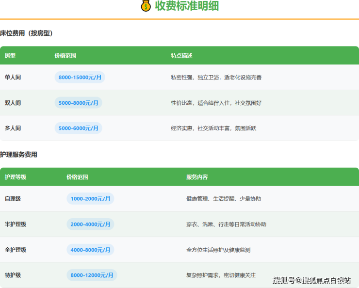Click the money bag icon in title

tap(146, 6)
